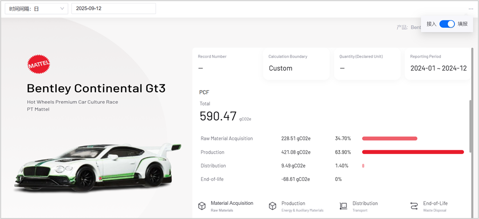Toggle the 接入/填报 switch
This screenshot has height=219, width=479.
pos(447,24)
